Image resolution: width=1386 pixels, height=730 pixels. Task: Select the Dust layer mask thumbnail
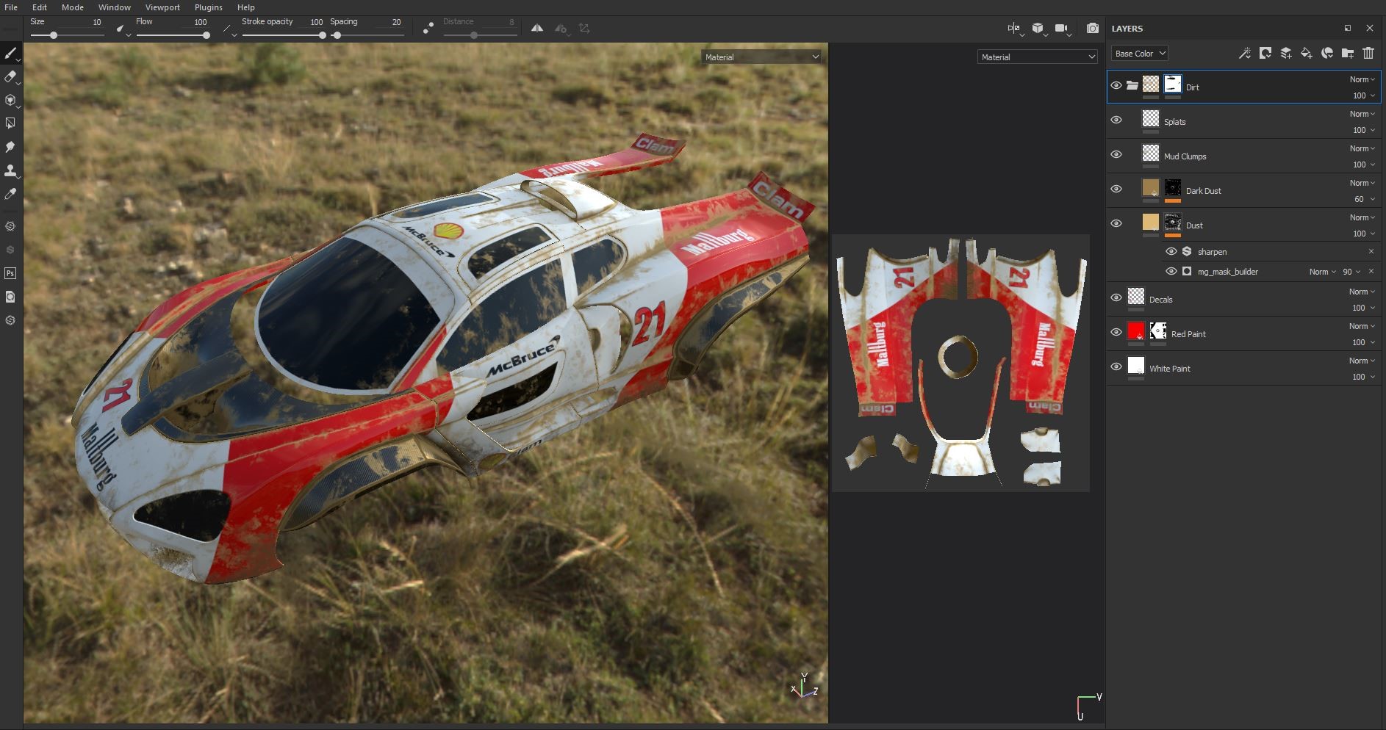tap(1173, 222)
